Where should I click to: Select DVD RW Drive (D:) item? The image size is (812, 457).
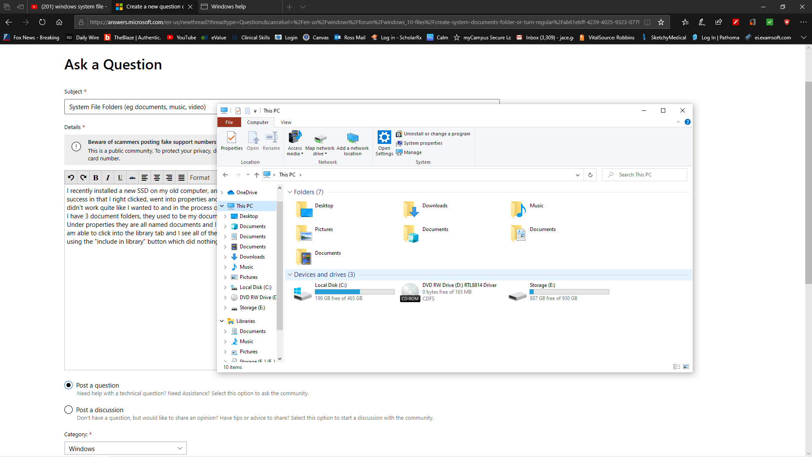click(x=449, y=292)
